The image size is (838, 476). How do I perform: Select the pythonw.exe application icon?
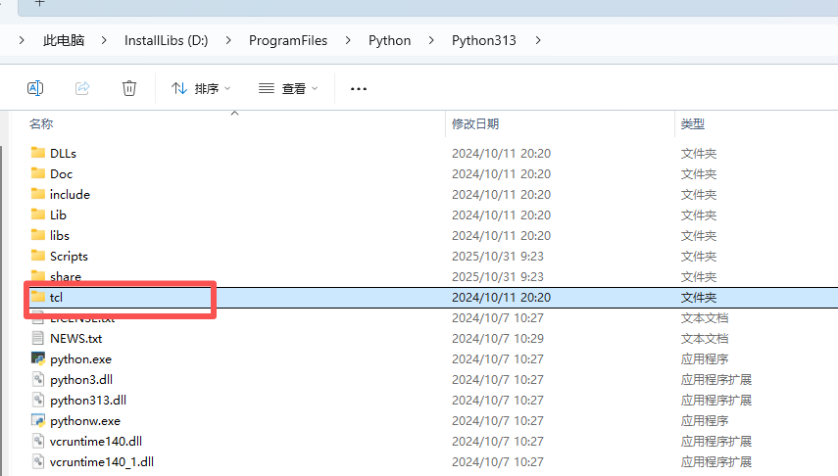point(38,420)
